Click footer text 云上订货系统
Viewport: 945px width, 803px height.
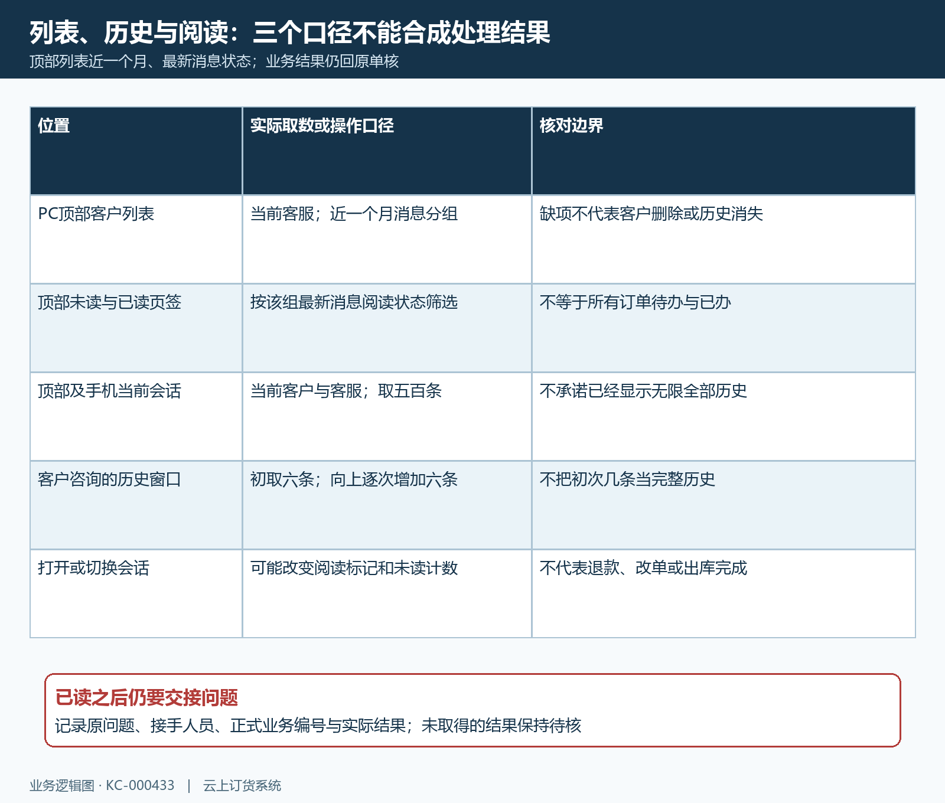click(242, 786)
